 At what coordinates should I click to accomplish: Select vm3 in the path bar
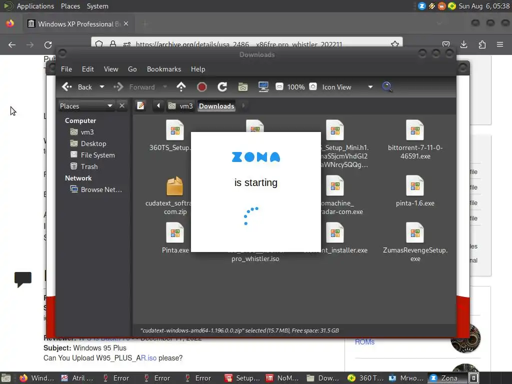tap(180, 106)
